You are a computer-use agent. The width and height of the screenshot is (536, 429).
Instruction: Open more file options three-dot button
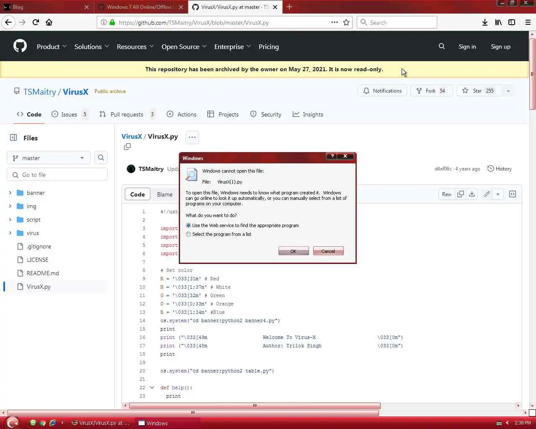[x=192, y=137]
